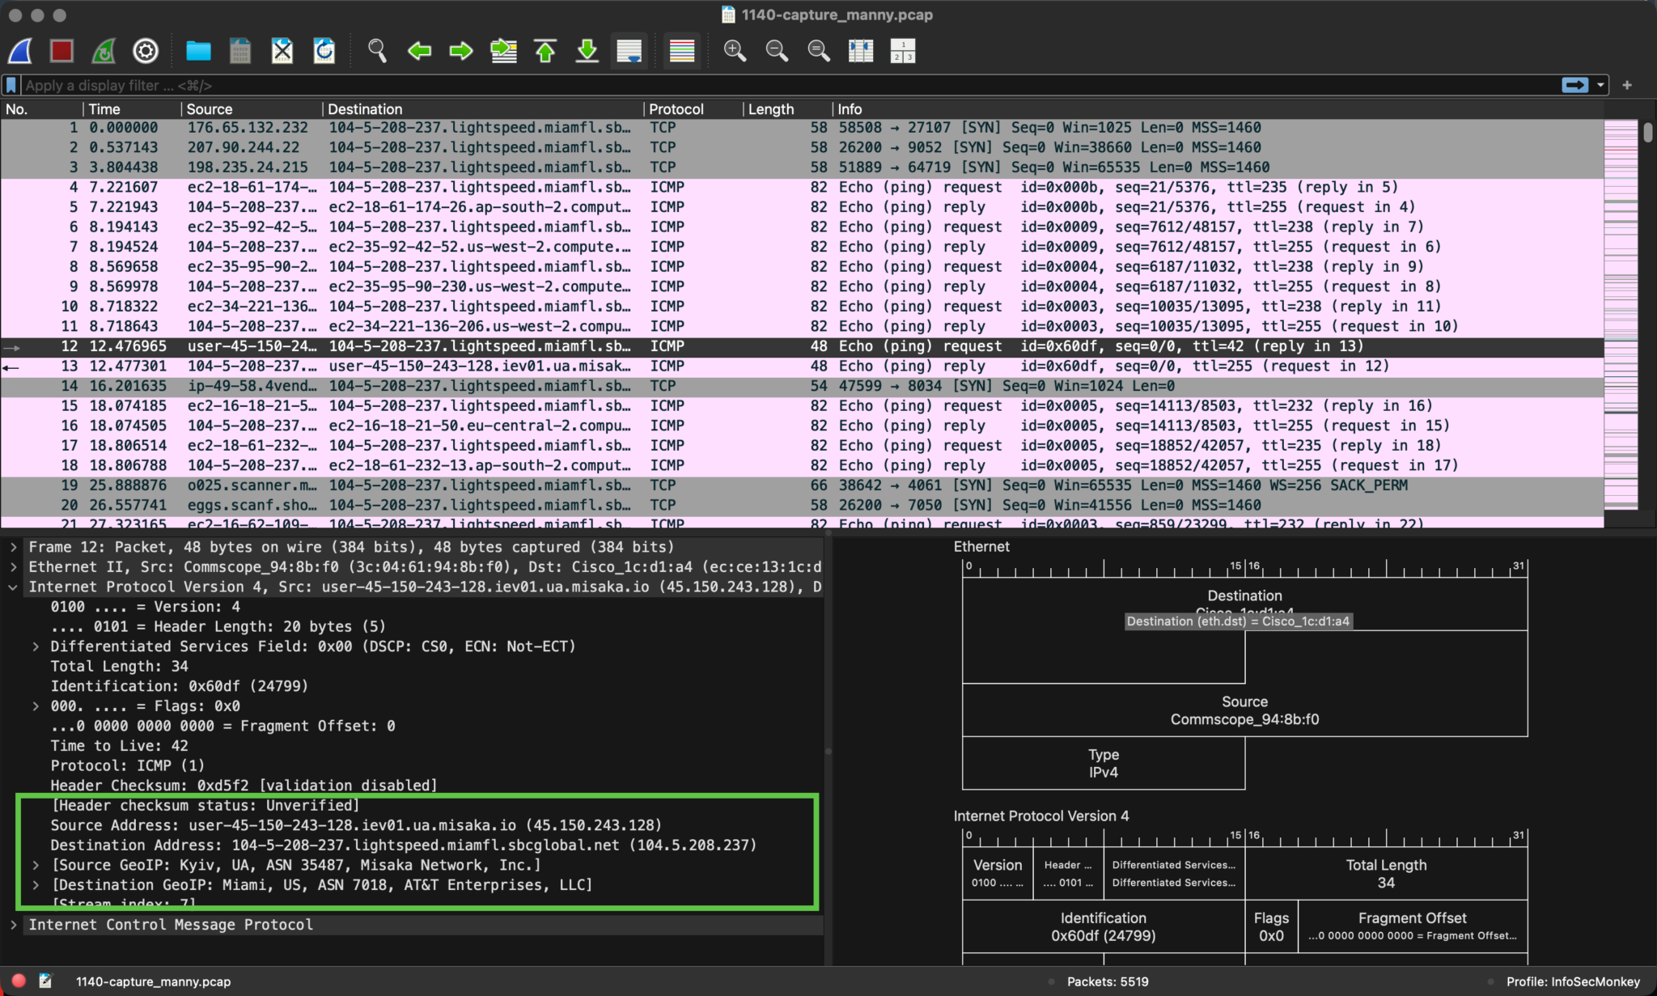Go back in packet history arrow
Screen dimensions: 1657x996
(x=419, y=51)
